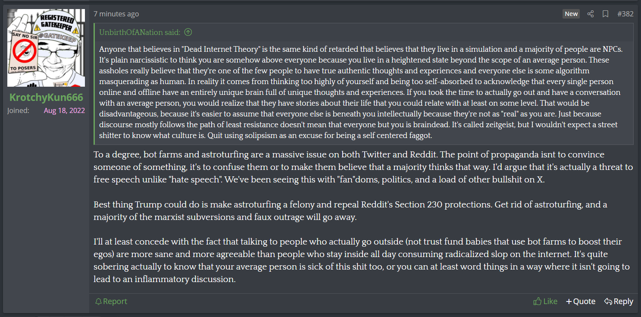Click the bell icon next to Report
641x317 pixels.
pos(99,301)
